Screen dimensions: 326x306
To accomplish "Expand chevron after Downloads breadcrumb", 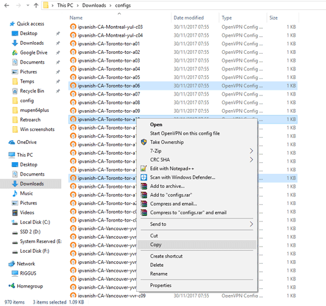I will pos(110,6).
